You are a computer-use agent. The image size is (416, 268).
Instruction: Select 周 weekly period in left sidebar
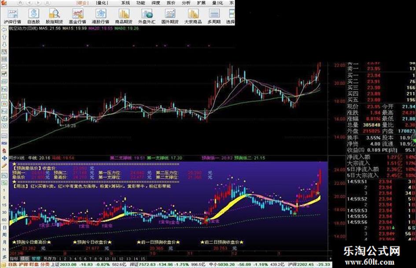pos(4,235)
